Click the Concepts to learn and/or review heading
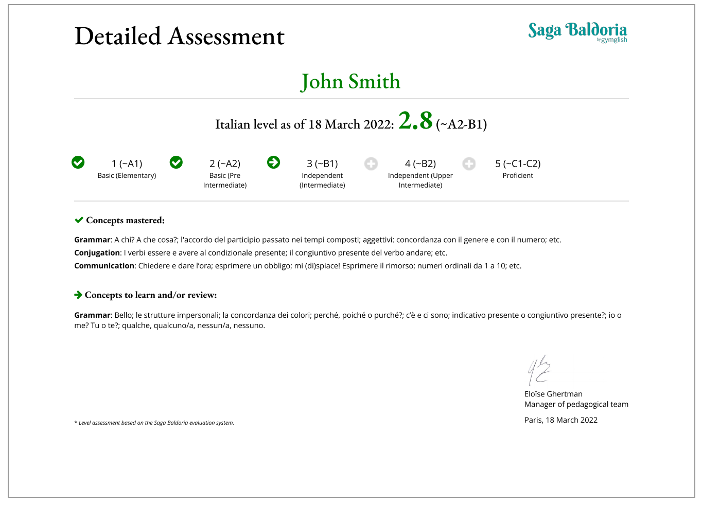 tap(151, 295)
